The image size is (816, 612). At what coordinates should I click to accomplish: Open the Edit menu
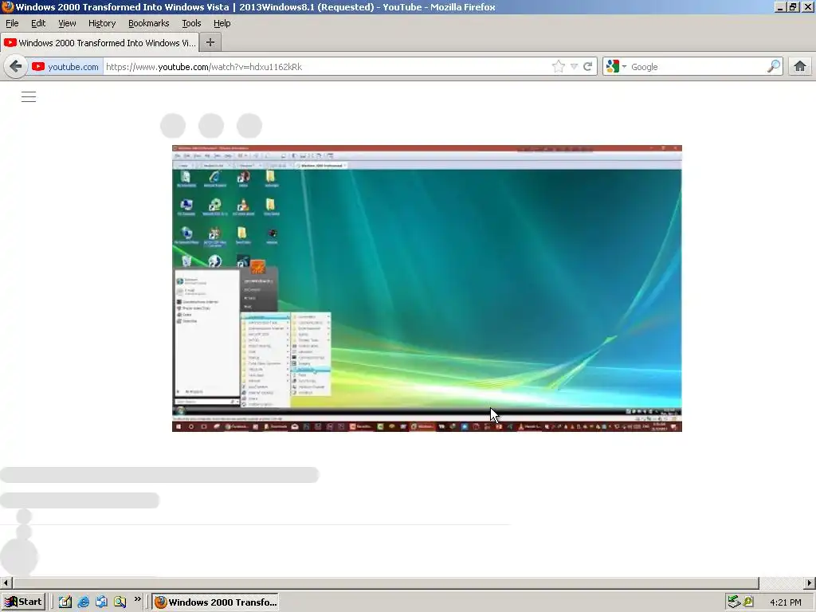tap(38, 23)
